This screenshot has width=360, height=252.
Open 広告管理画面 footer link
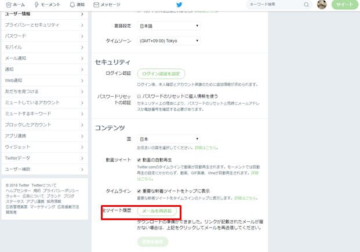[17, 207]
